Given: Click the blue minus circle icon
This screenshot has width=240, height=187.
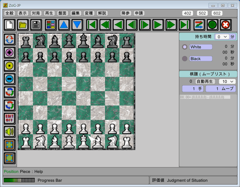Looking at the screenshot, I should pos(10,79).
